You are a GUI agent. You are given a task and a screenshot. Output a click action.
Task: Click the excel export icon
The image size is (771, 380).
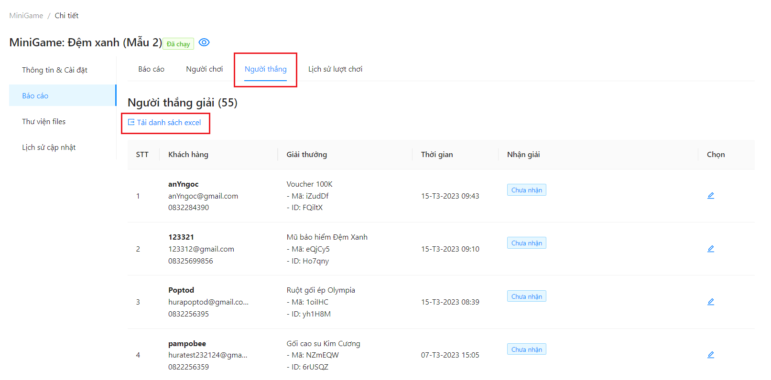(131, 122)
